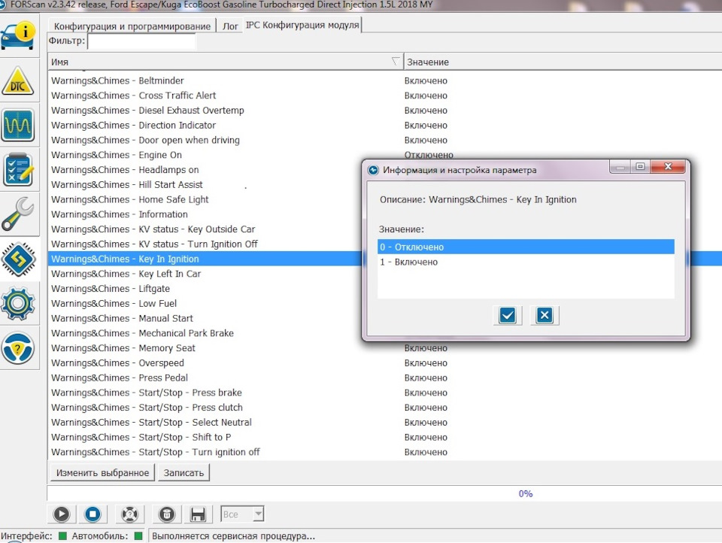This screenshot has height=543, width=722.
Task: Click the blue stop procedure icon
Action: [93, 514]
